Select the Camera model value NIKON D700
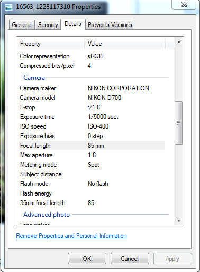200x272 pixels. 104,98
